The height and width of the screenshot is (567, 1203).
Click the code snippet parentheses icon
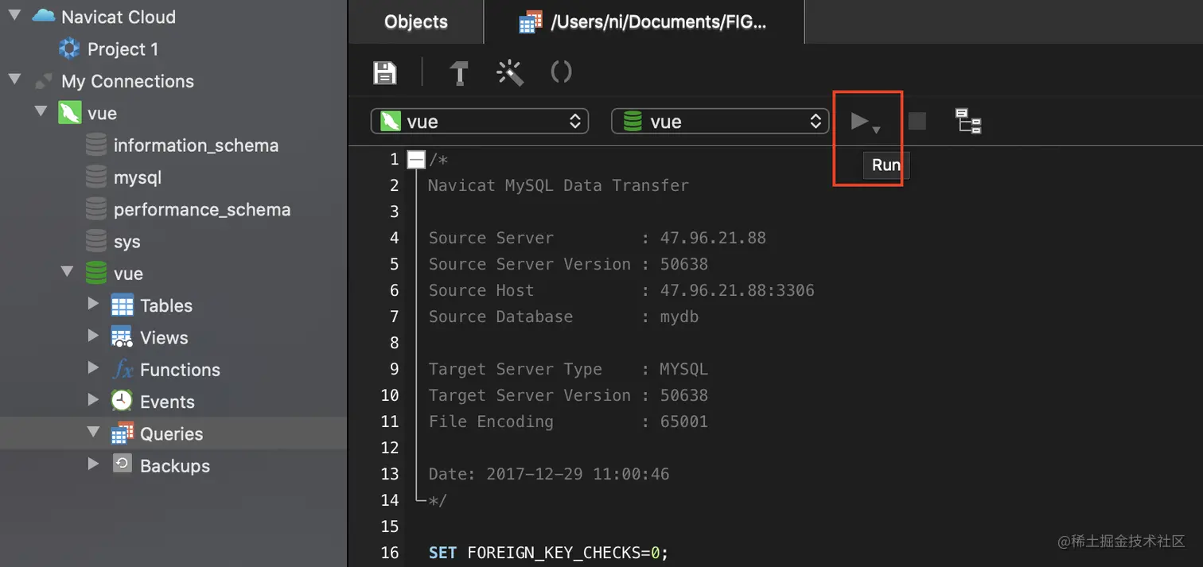pos(561,72)
